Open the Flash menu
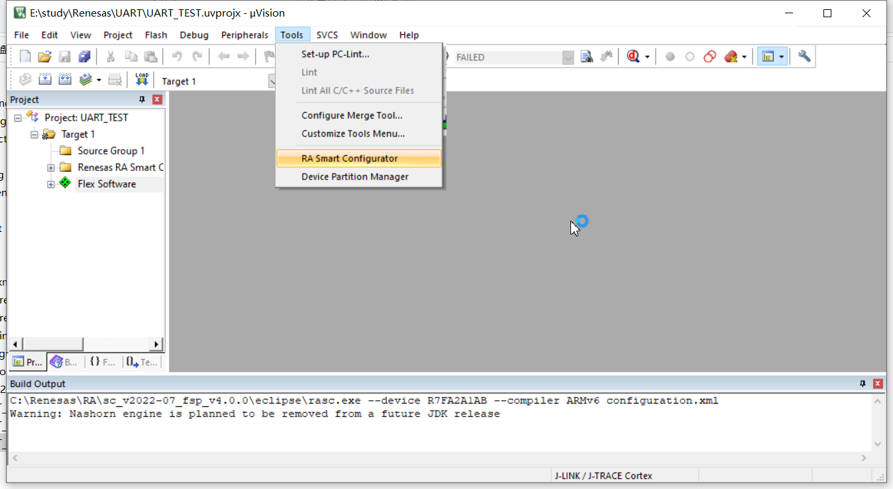The width and height of the screenshot is (893, 489). (x=156, y=35)
